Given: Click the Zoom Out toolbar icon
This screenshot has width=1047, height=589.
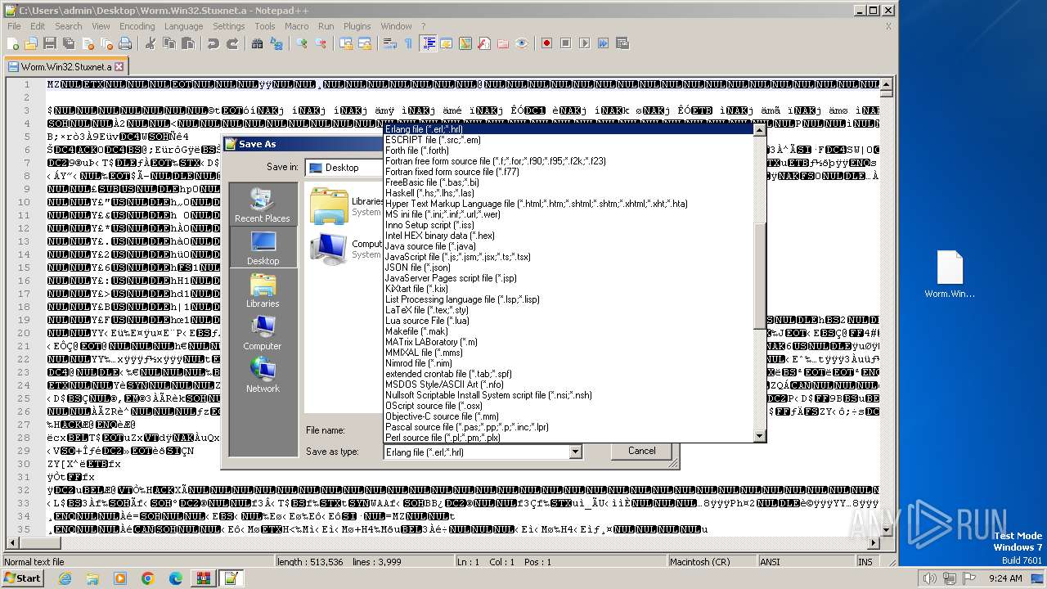Looking at the screenshot, I should pyautogui.click(x=321, y=43).
